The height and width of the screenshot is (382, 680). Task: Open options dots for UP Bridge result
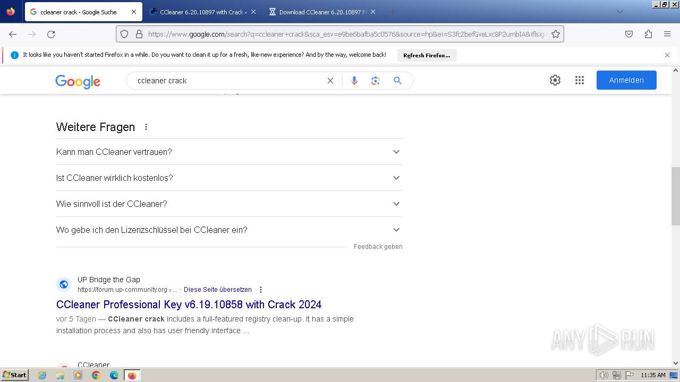pyautogui.click(x=261, y=290)
